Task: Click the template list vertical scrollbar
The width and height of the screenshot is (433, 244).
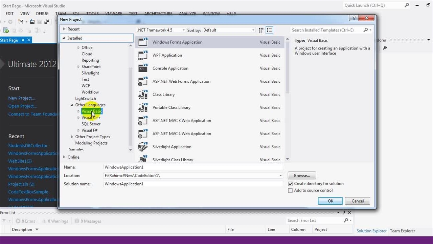Action: [288, 99]
